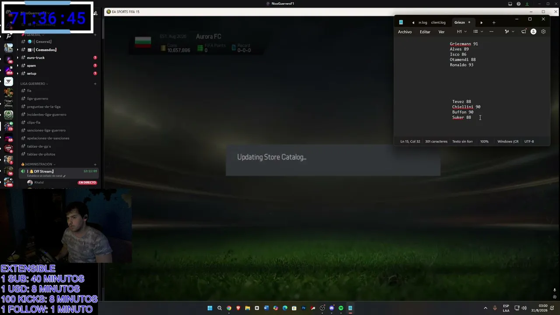Open the Archivo menu in Notepad

point(405,31)
